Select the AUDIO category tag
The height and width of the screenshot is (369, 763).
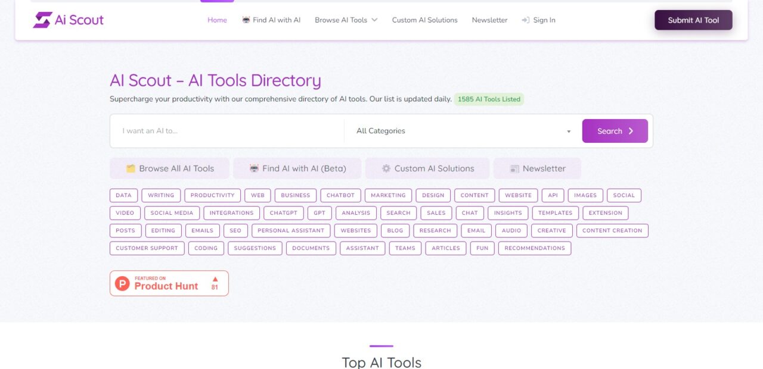pos(511,231)
